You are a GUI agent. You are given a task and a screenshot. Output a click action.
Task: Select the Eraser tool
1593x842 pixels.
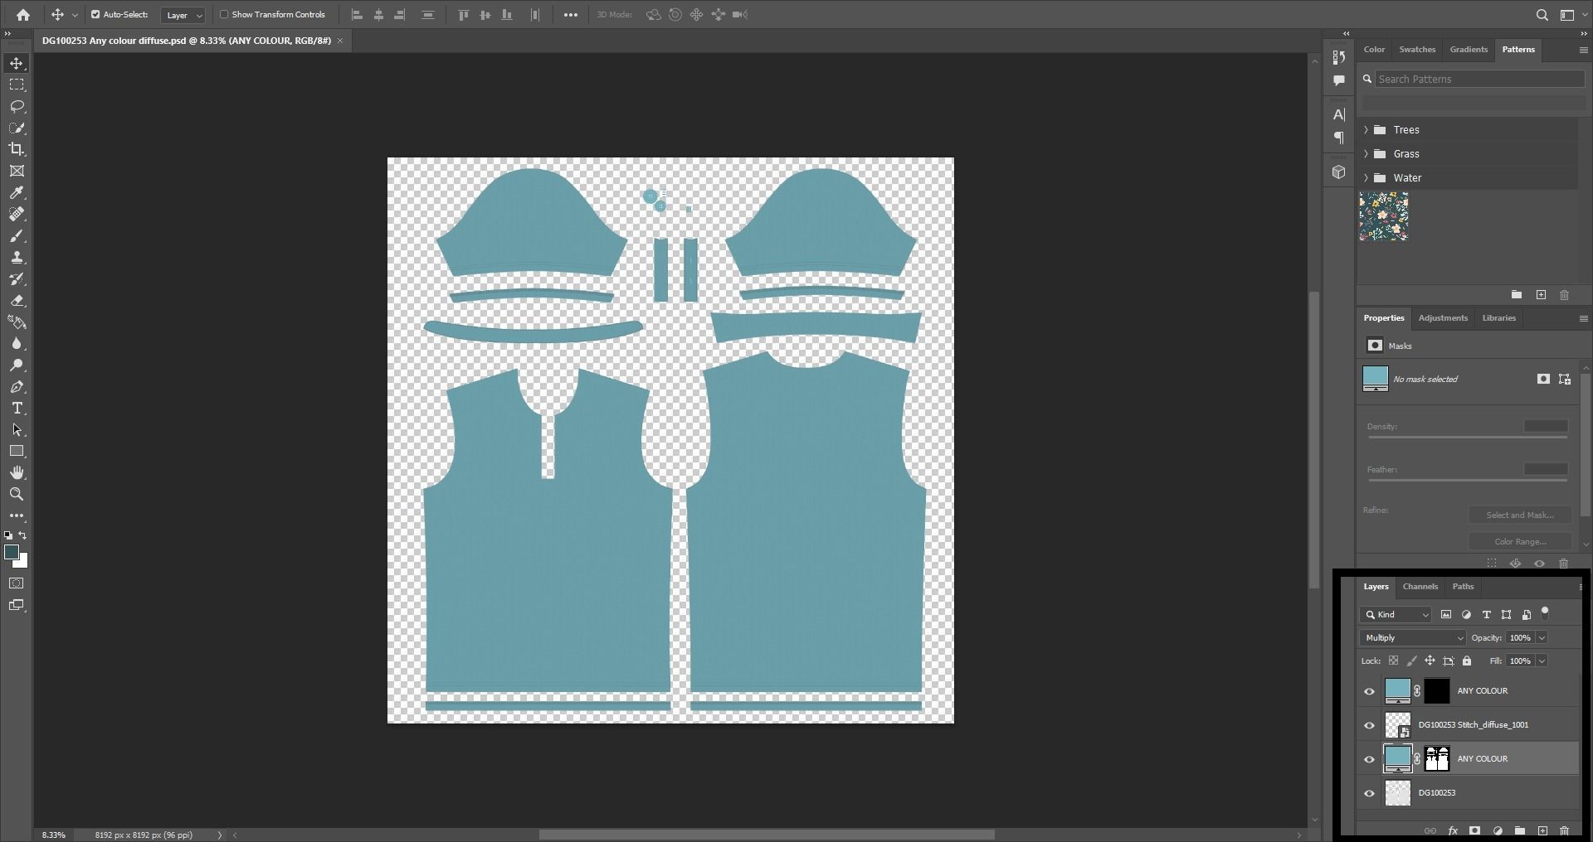click(x=17, y=300)
